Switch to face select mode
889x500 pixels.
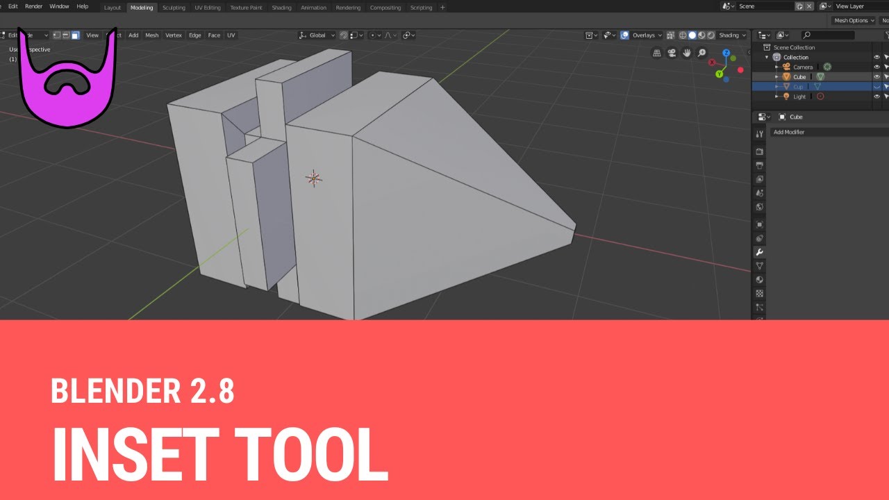coord(75,35)
